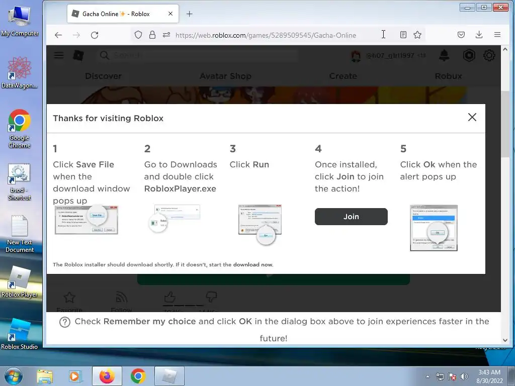
Task: Click the Action Center flag tray icon
Action: pyautogui.click(x=452, y=376)
